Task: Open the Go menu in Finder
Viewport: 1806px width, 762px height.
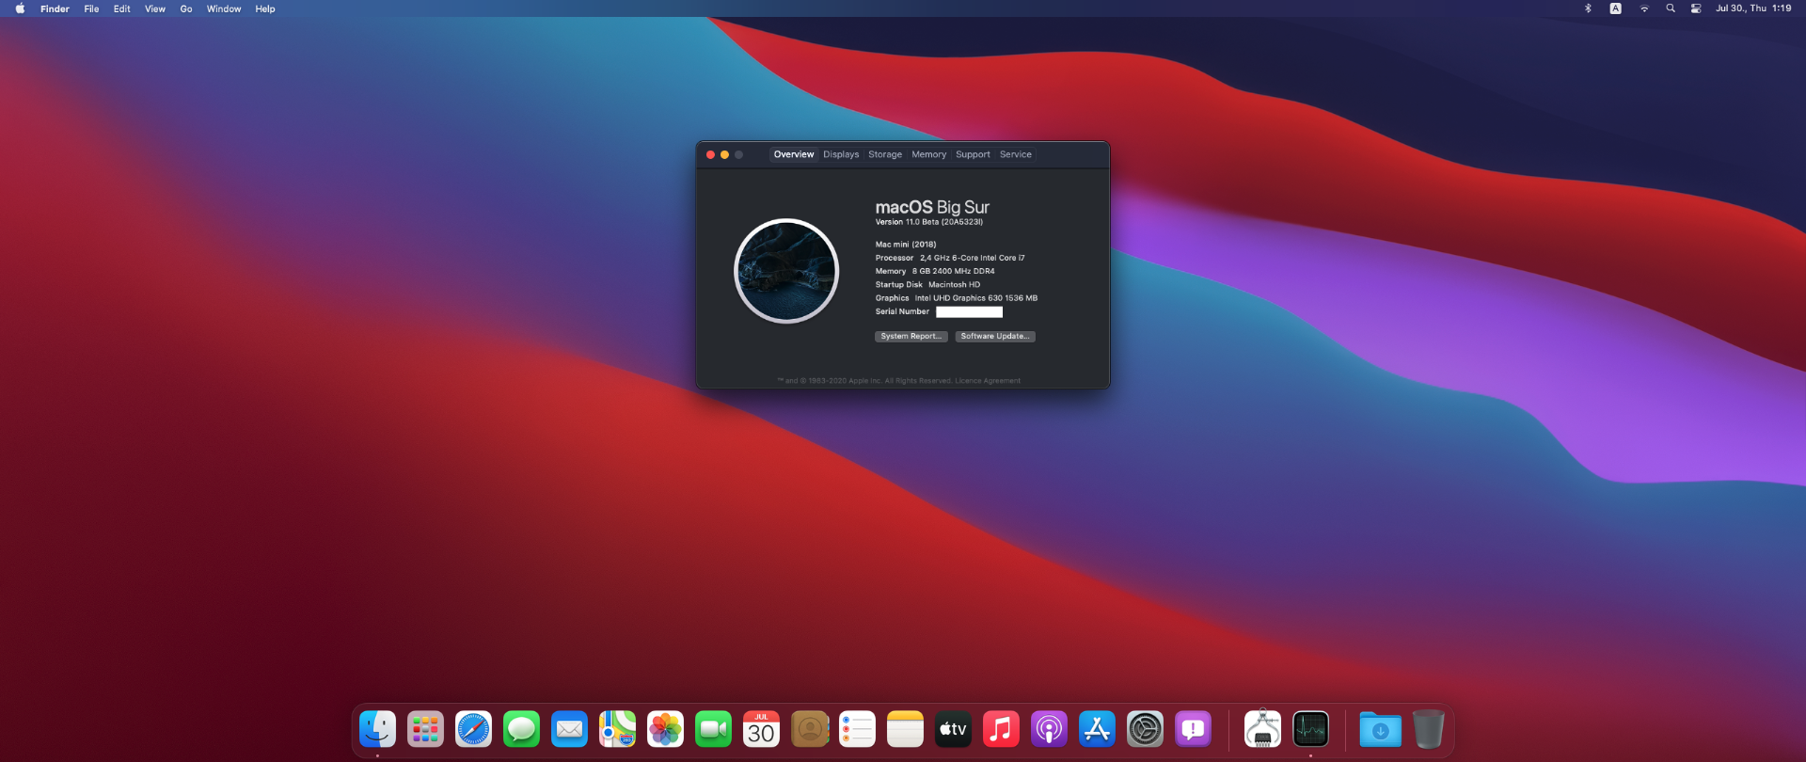Action: [x=186, y=8]
